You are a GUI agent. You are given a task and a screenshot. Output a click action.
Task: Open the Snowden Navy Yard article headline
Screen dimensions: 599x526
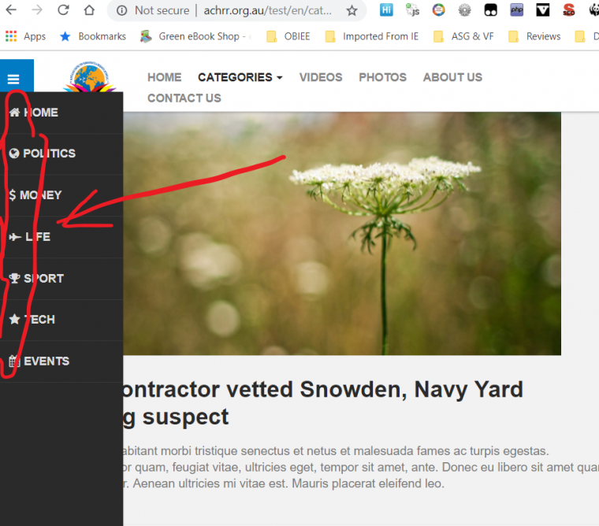323,403
